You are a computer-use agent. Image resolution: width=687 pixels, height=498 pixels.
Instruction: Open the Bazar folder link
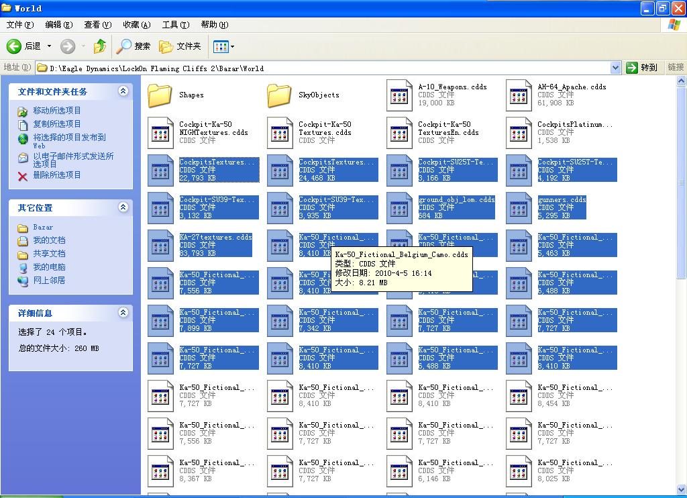tap(43, 227)
